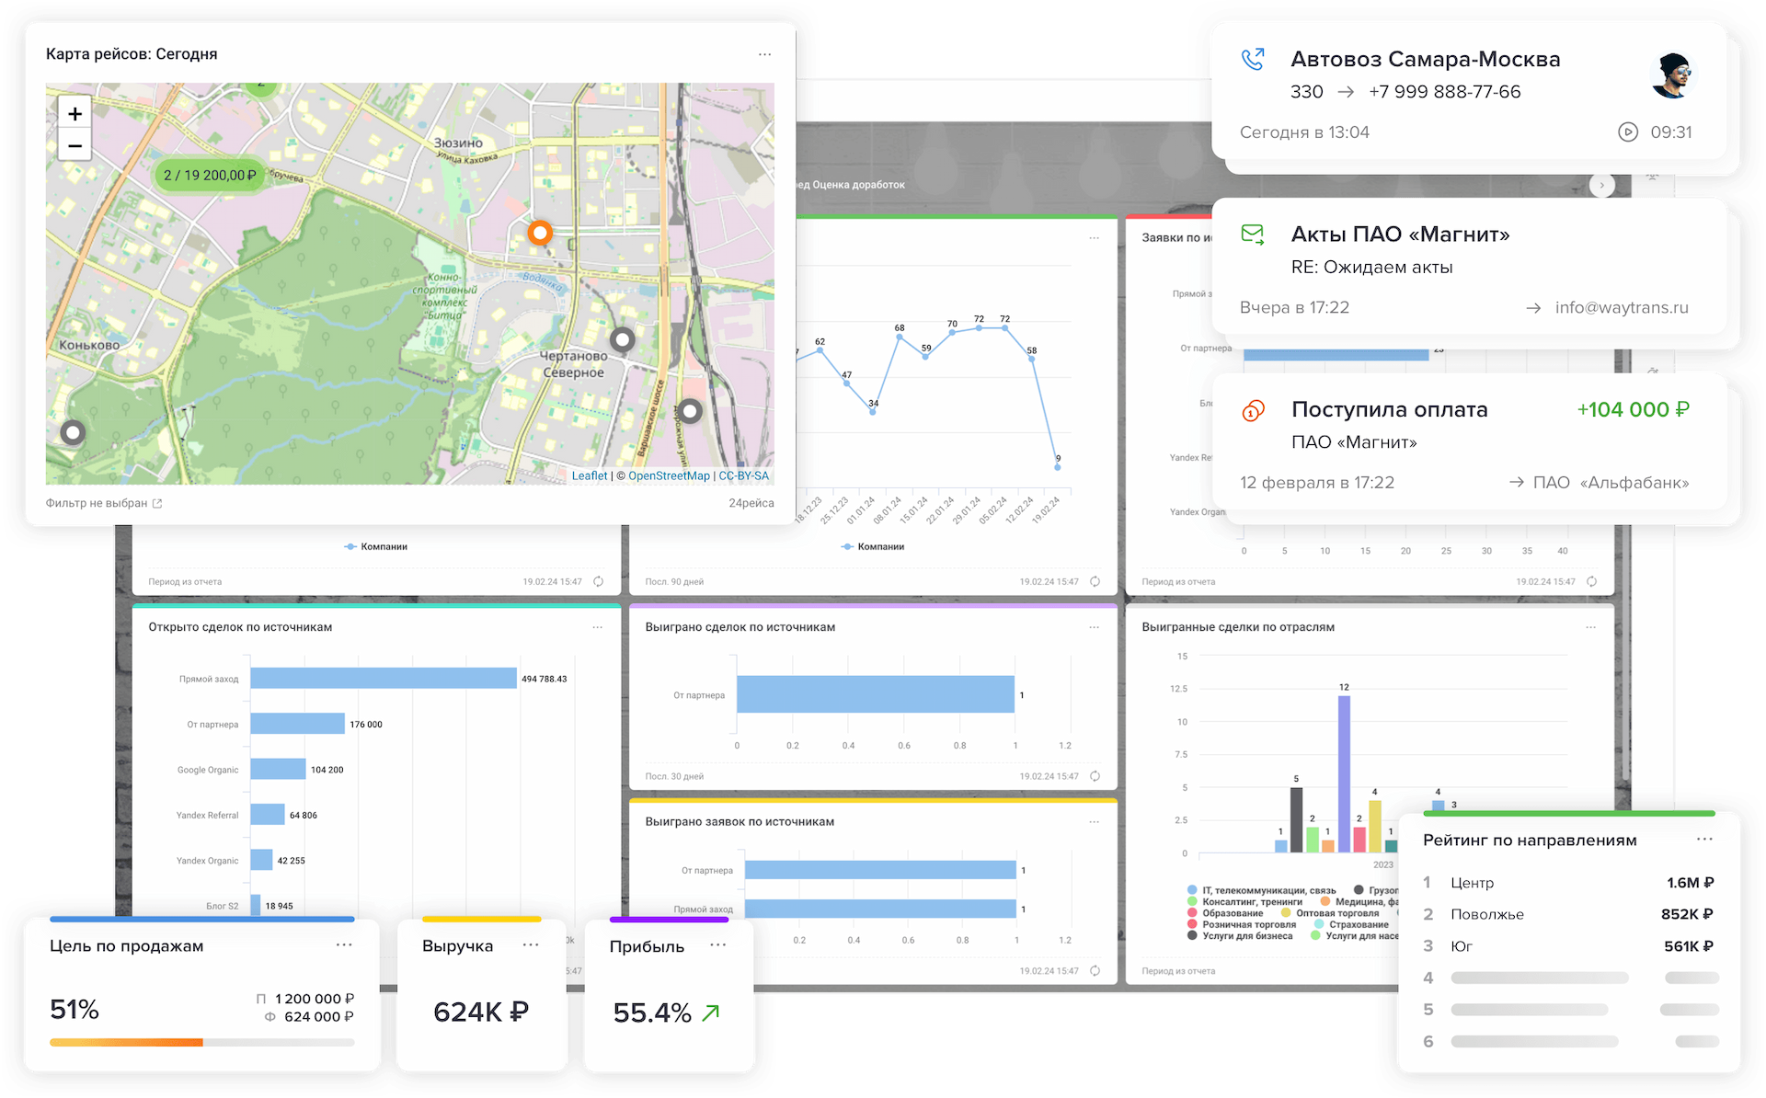Click the orange marker on map
Viewport: 1766px width, 1098px height.
click(540, 233)
